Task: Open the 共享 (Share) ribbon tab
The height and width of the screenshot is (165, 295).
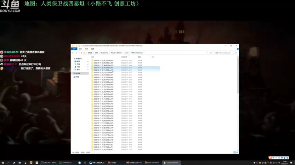Action: (x=86, y=49)
